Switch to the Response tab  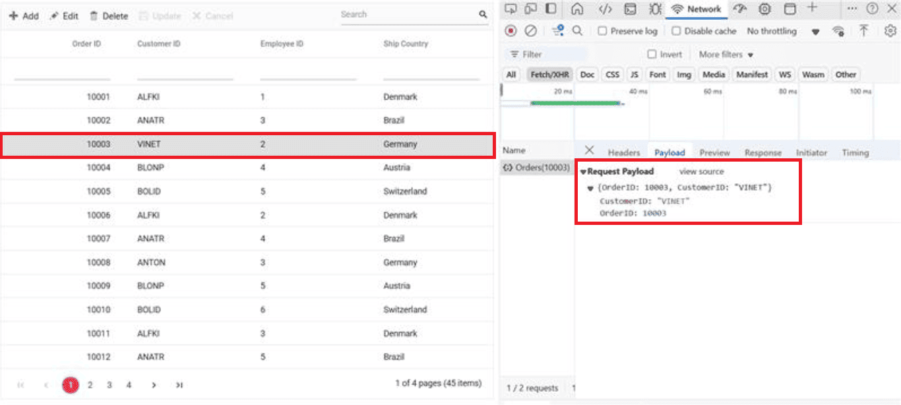763,152
